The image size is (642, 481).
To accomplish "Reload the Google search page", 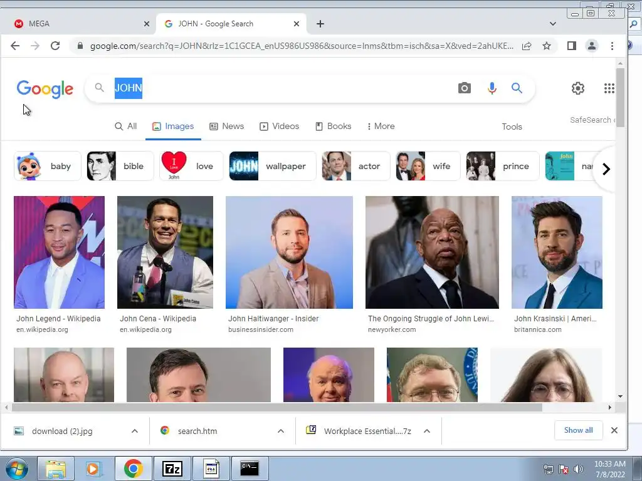I will [55, 46].
